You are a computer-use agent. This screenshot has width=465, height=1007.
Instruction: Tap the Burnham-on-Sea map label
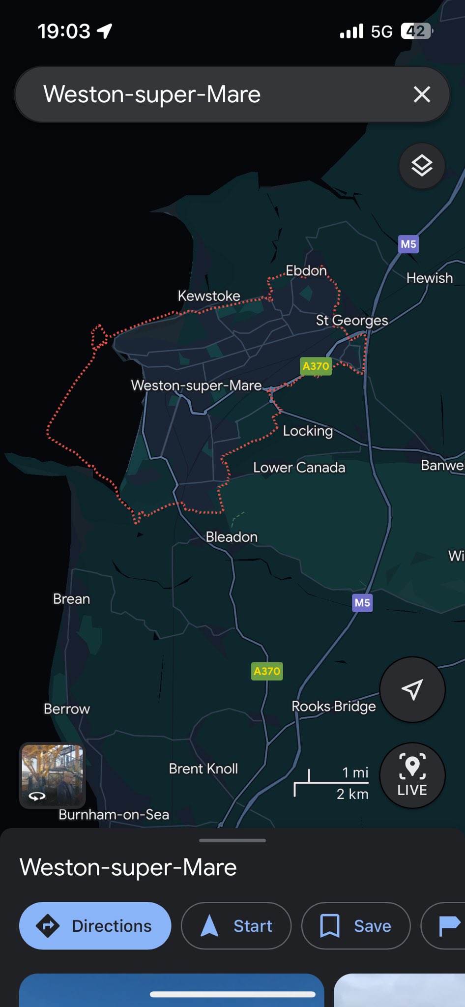[114, 815]
